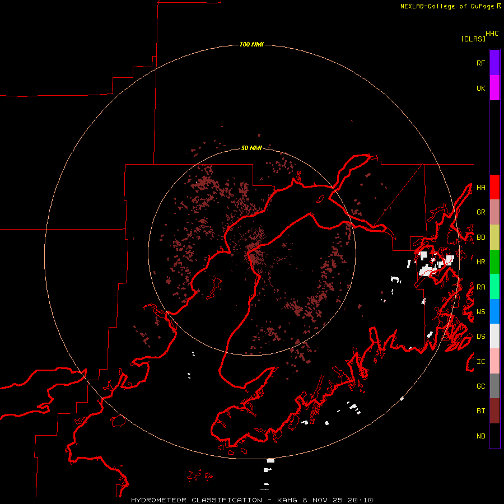The width and height of the screenshot is (504, 504).
Task: Click the HHC product label
Action: tap(492, 34)
